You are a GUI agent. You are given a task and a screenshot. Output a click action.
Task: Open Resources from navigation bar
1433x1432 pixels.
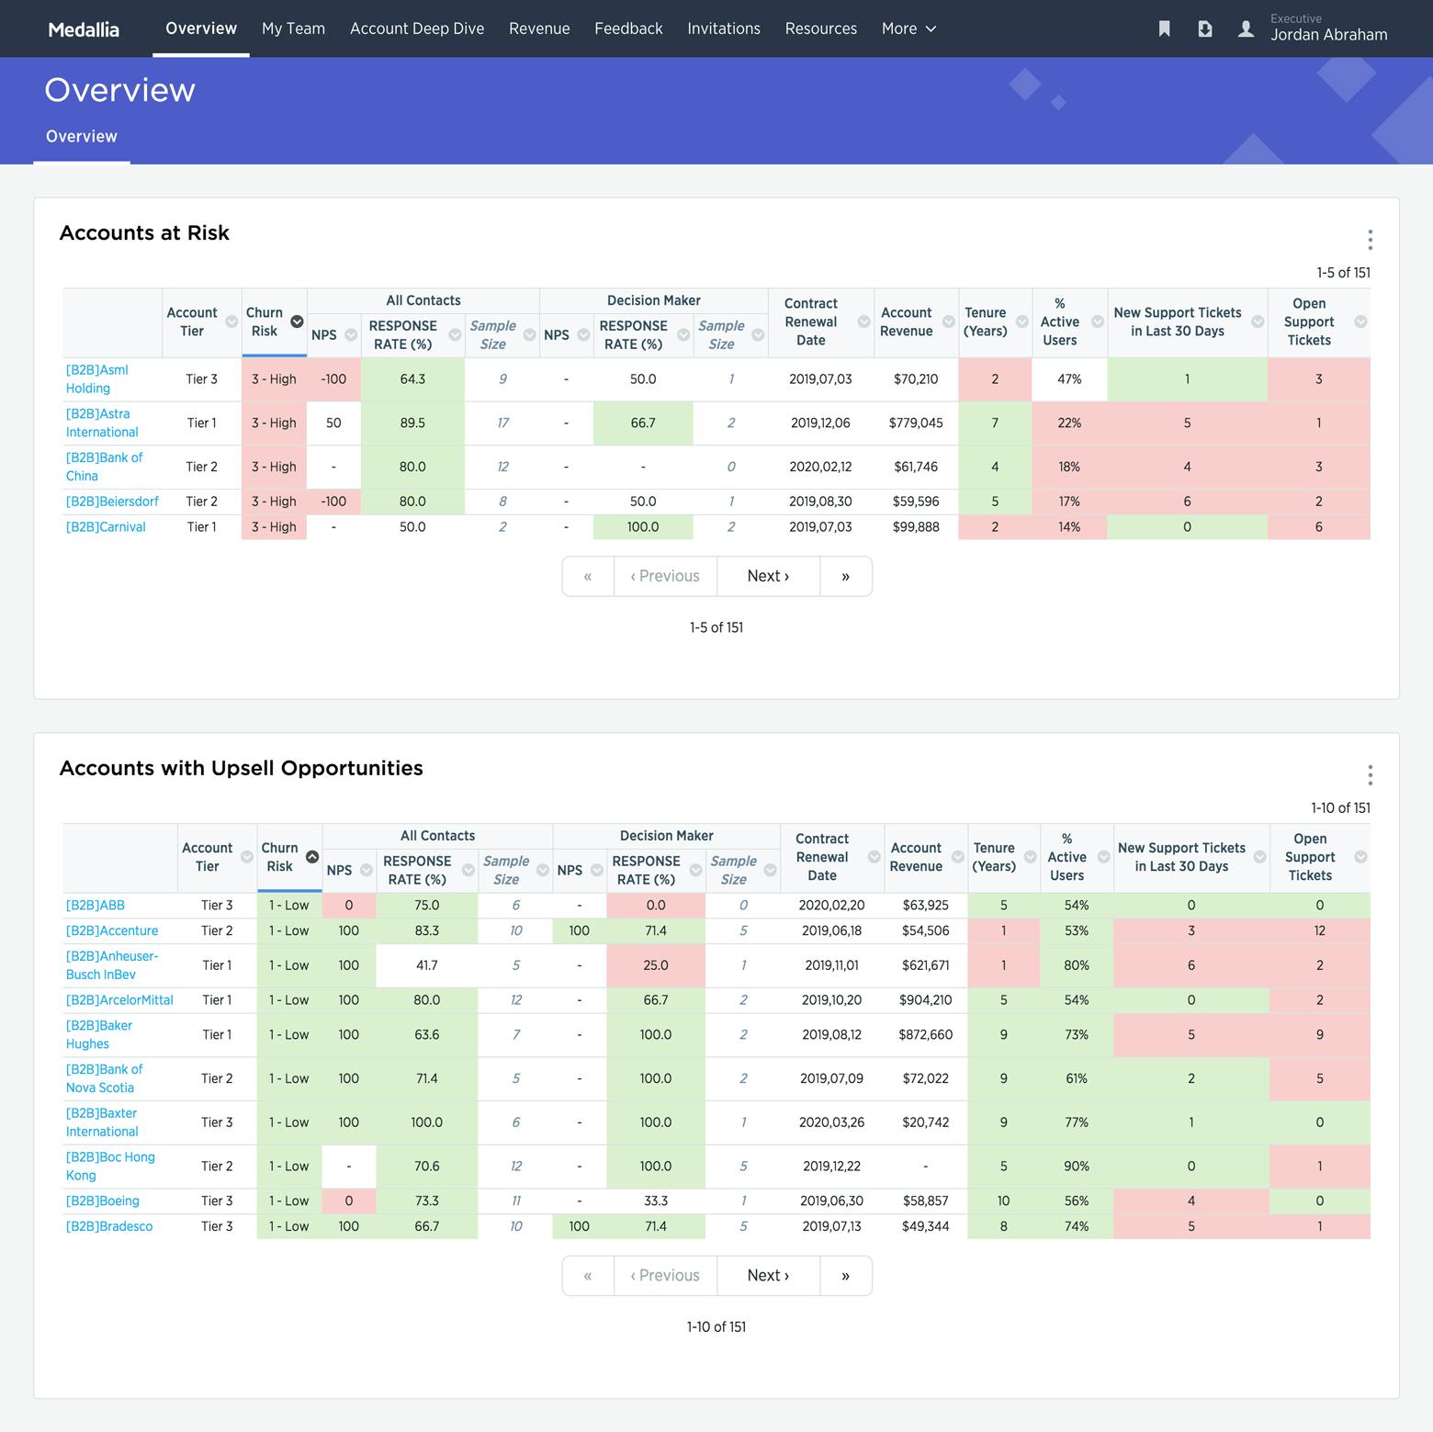click(x=821, y=28)
